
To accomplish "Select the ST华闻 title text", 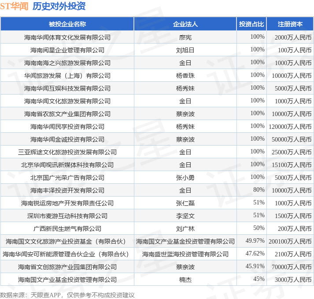I will [x=14, y=6].
